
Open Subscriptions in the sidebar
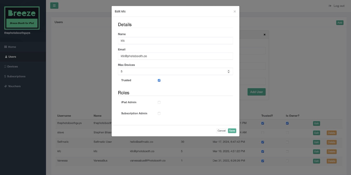(x=16, y=76)
